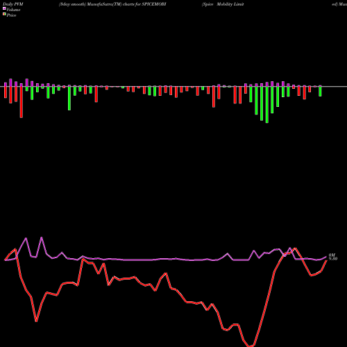Image resolution: width=347 pixels, height=347 pixels.
Task: Click the green-red Price legend swatch
Action: (x=4, y=14)
